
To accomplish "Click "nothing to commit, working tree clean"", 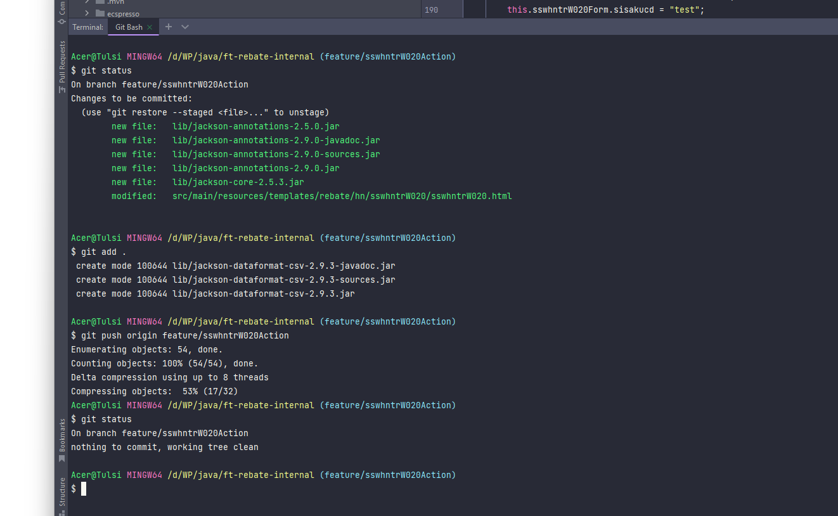I will (165, 447).
